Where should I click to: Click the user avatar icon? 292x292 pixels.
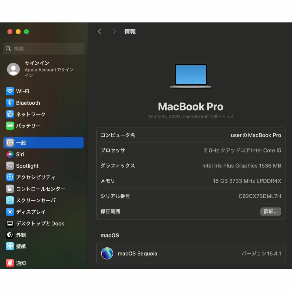coord(14,69)
